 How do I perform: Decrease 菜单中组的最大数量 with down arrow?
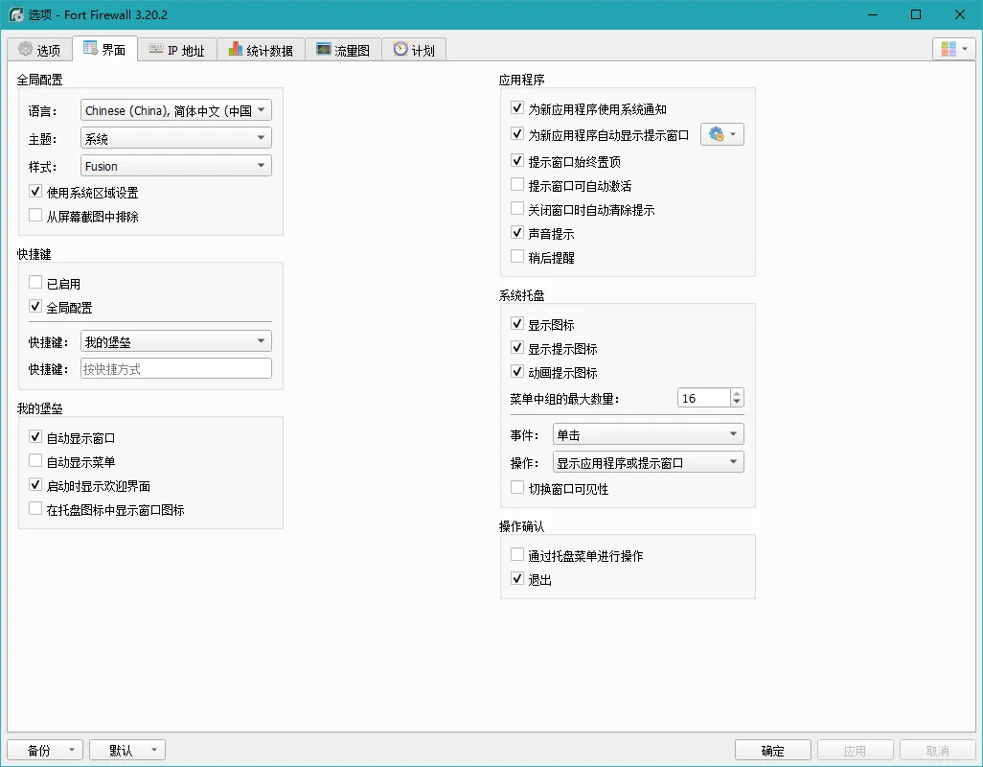738,403
